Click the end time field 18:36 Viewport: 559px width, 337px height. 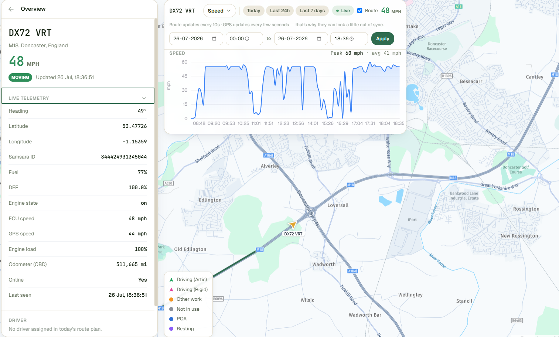pyautogui.click(x=349, y=38)
